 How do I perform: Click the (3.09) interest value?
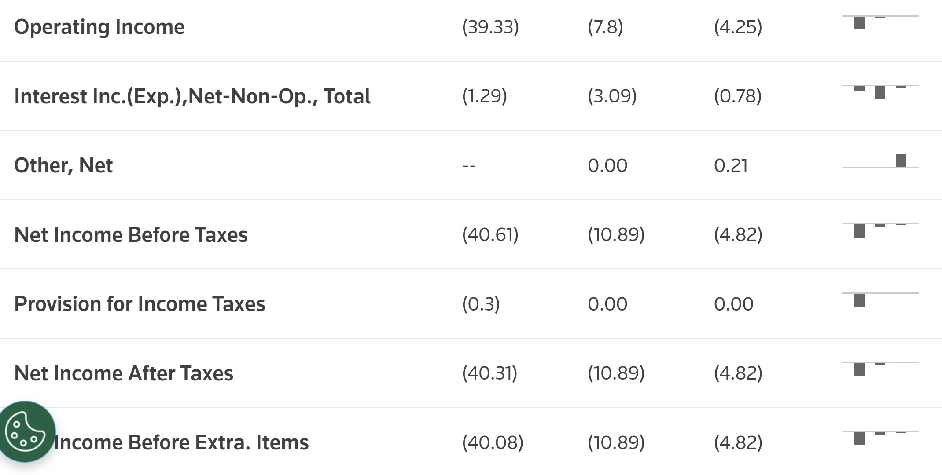tap(612, 96)
